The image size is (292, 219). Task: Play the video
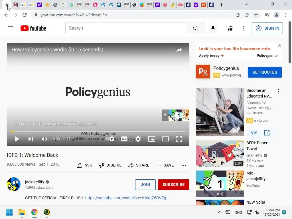coord(17,139)
